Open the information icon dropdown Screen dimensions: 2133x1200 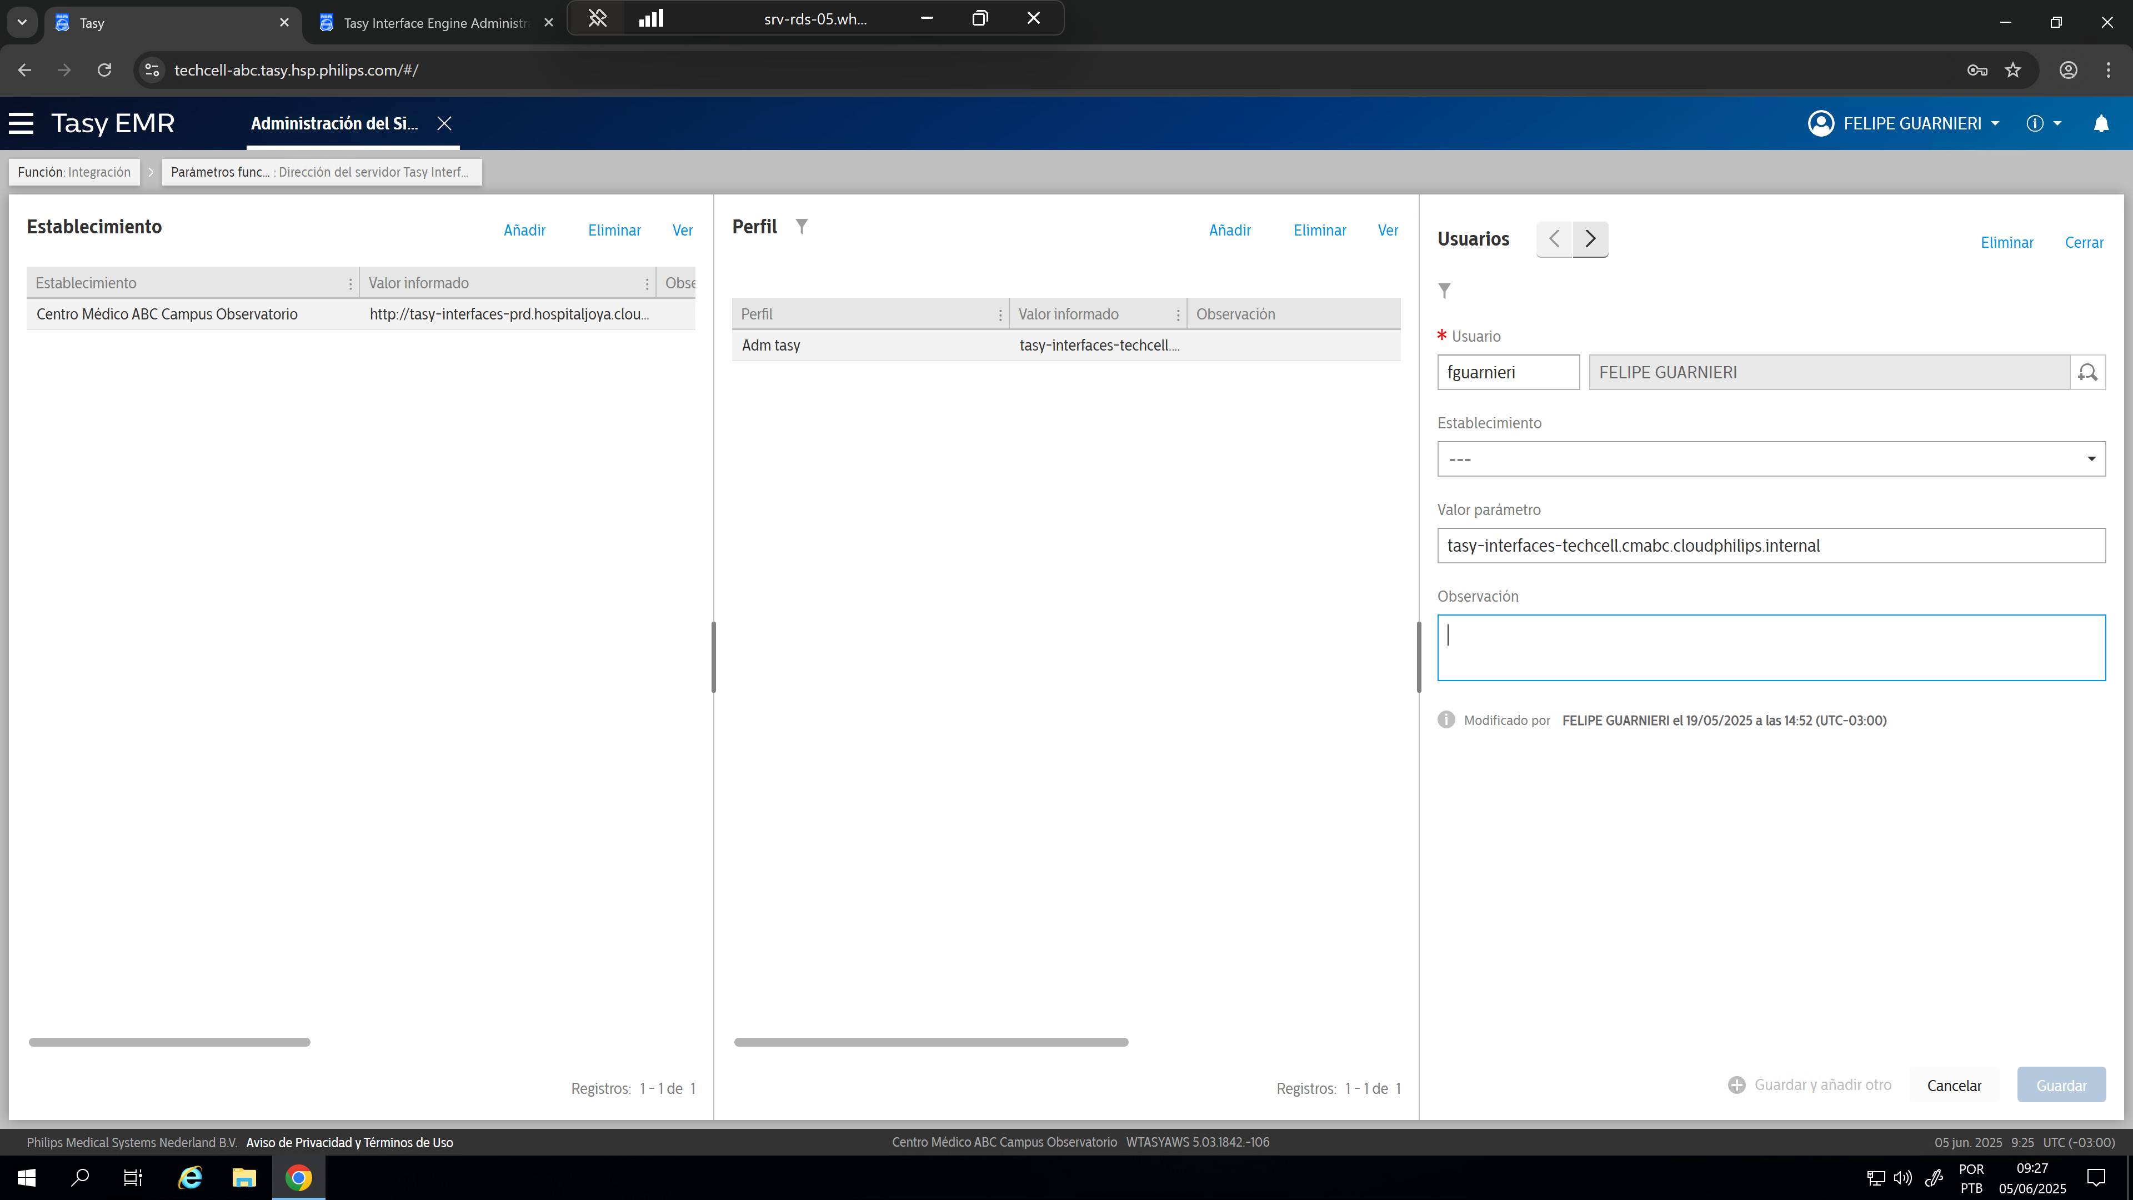(x=2044, y=123)
